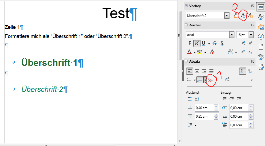This screenshot has height=146, width=265.
Task: Click the 0,40 cm spacing above field
Action: pos(204,108)
